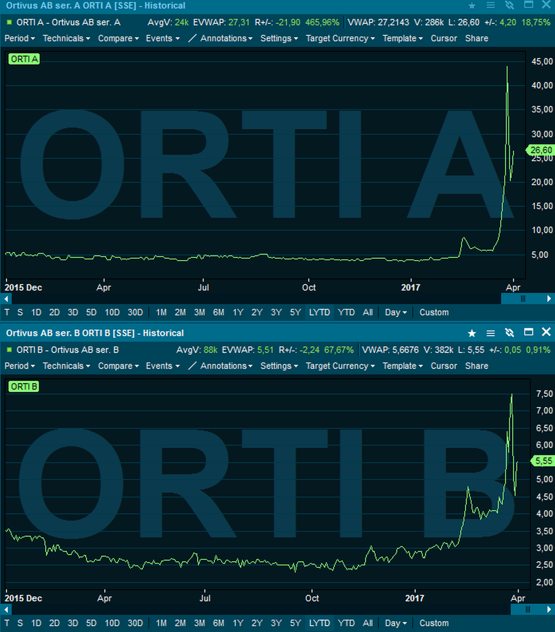Click the green ORTI B legend square icon
Screen dimensions: 555x632
(x=9, y=350)
